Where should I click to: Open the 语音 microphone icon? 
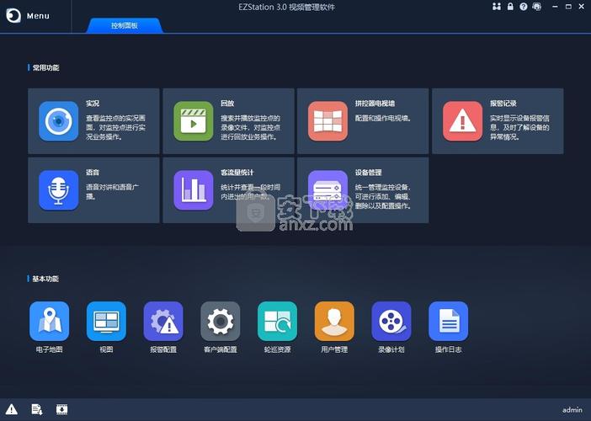(58, 190)
